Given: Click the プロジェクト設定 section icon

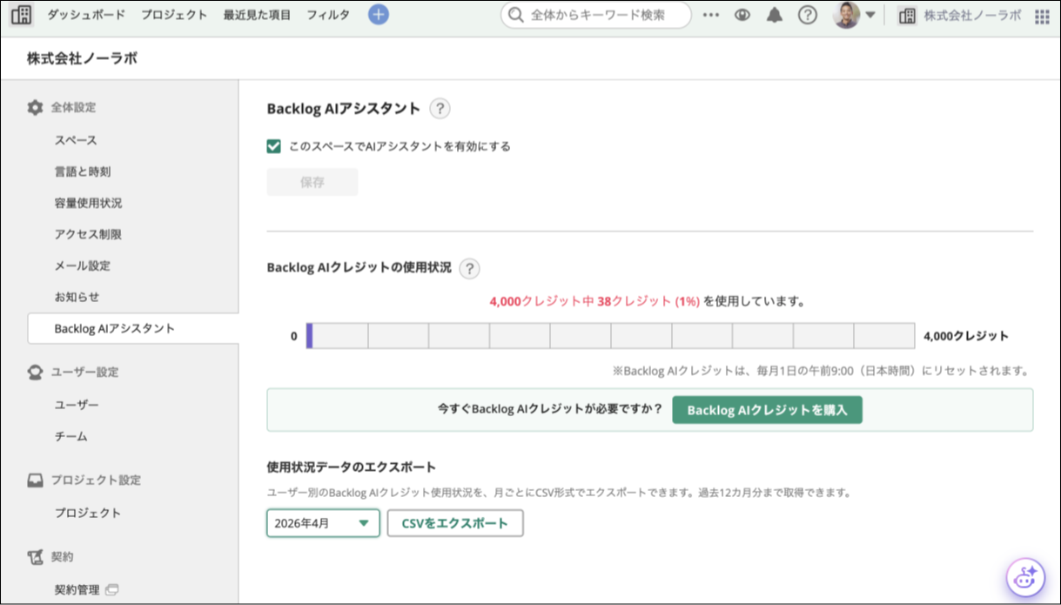Looking at the screenshot, I should click(x=35, y=480).
